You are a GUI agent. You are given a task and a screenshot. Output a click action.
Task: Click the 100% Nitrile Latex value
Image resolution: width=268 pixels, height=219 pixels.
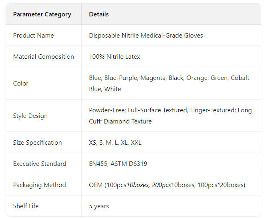click(115, 57)
